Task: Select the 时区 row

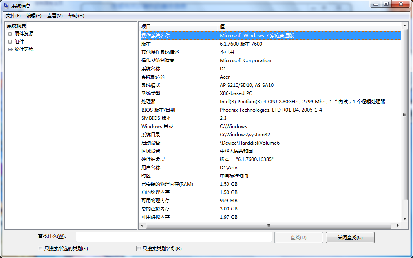Action: pyautogui.click(x=270, y=176)
